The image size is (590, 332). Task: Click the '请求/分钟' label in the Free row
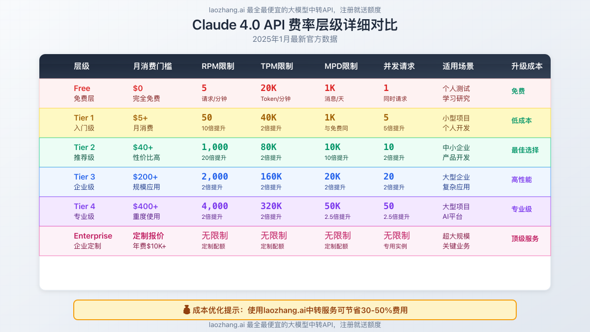[x=214, y=99]
